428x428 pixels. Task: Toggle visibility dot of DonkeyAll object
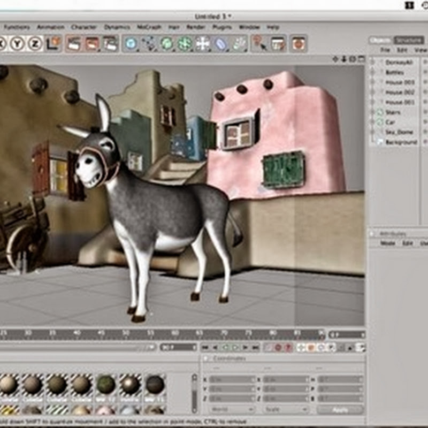(425, 62)
